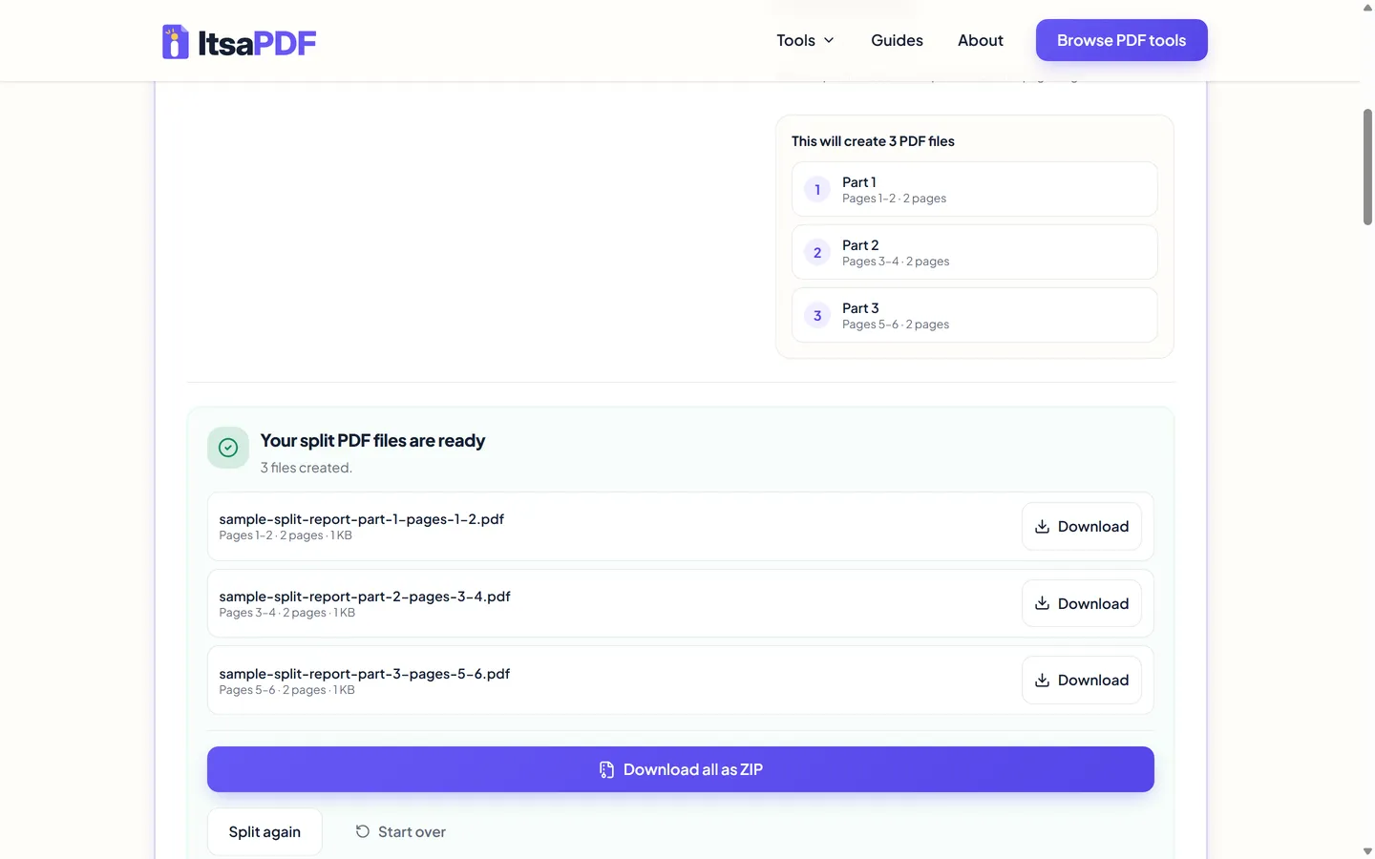The image size is (1375, 859).
Task: Click download icon for part-2 pages 3-4 file
Action: click(x=1043, y=603)
